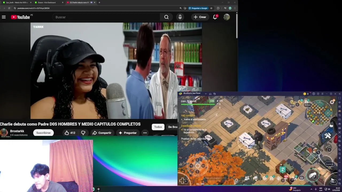Open a new browser tab
This screenshot has width=342, height=192.
99,2
